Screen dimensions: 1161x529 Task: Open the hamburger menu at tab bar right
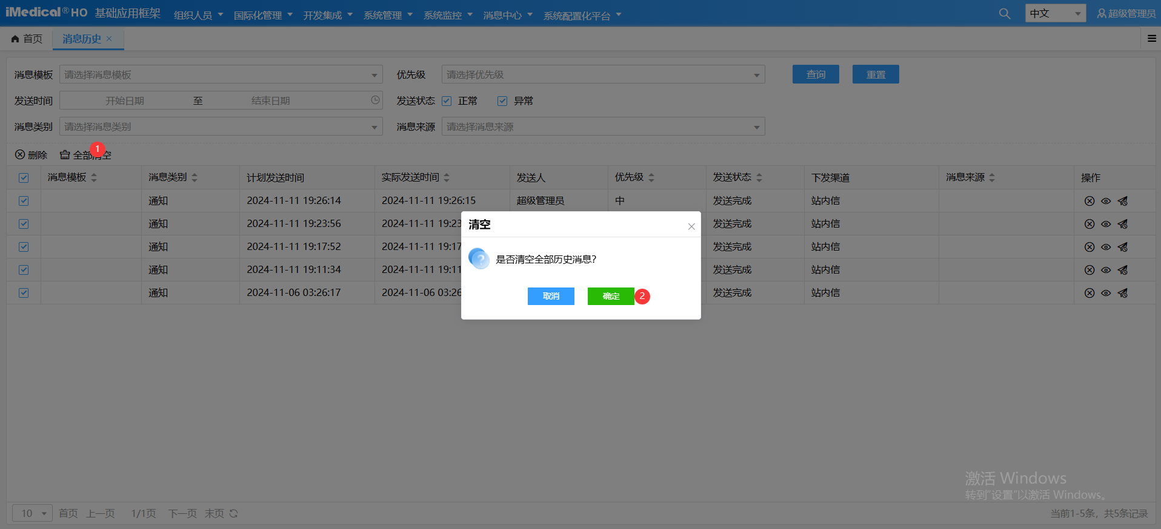point(1151,39)
